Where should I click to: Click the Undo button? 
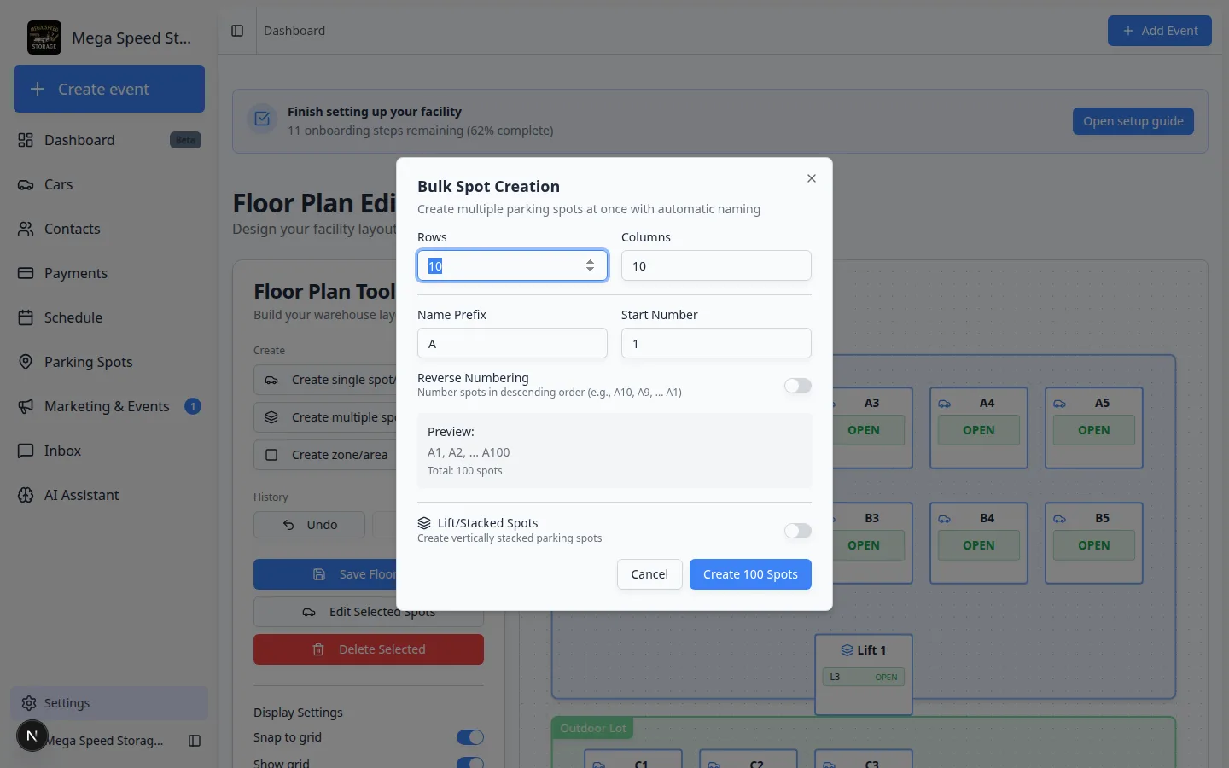coord(309,525)
